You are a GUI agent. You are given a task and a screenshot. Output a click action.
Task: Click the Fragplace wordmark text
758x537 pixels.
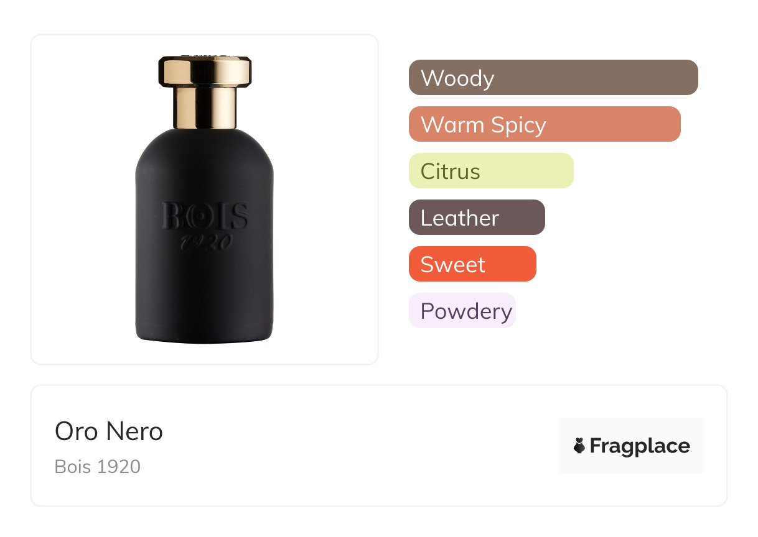click(x=640, y=446)
